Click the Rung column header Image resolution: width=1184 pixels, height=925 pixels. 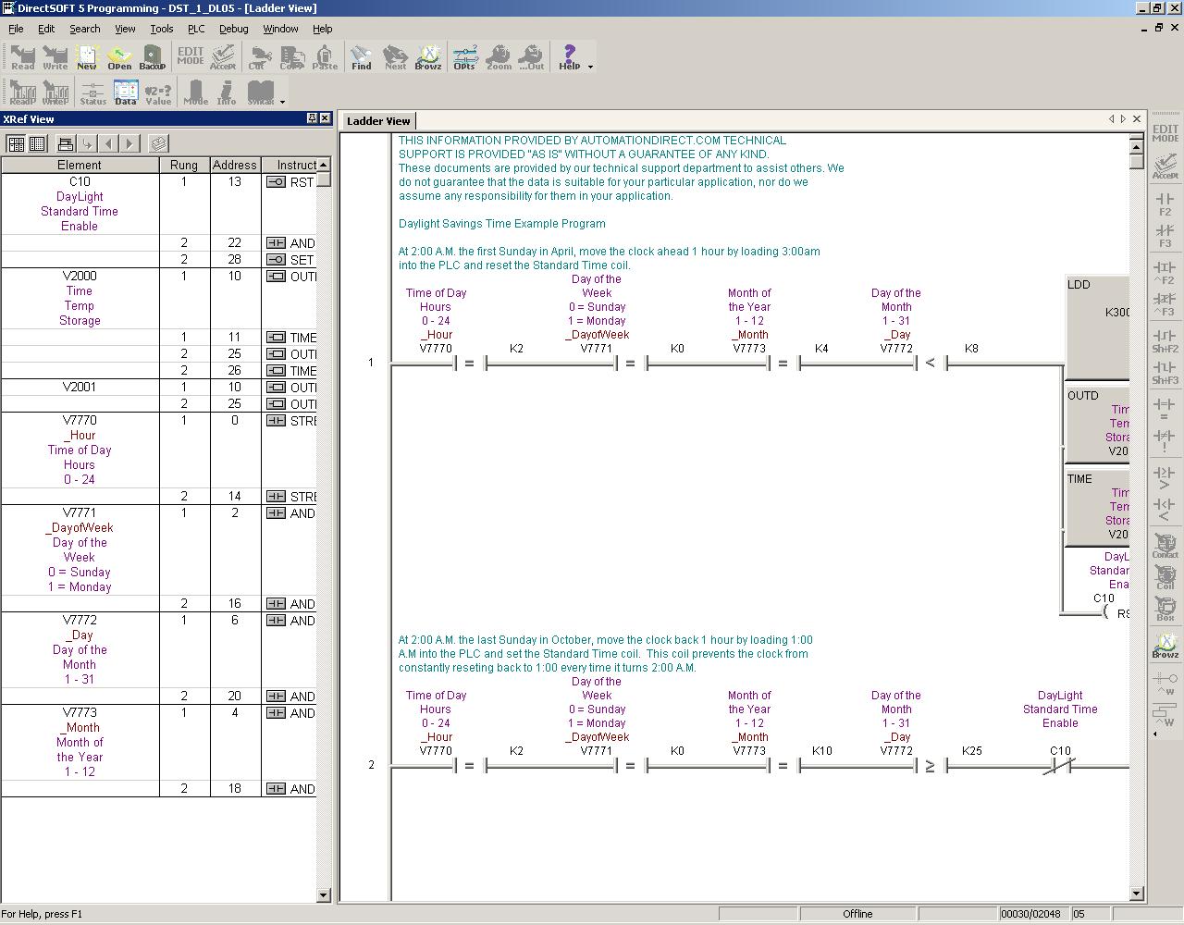(184, 165)
